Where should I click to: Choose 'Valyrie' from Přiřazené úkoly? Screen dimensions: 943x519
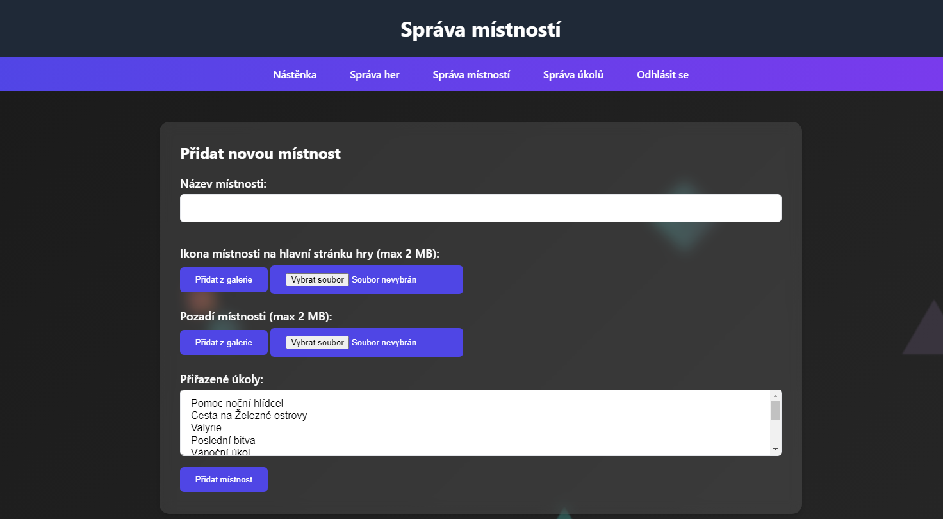207,427
